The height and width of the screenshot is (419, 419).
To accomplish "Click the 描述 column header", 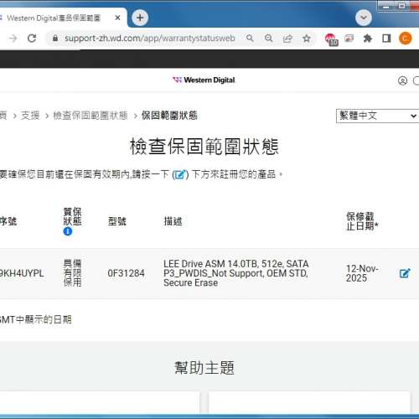I will (x=173, y=221).
